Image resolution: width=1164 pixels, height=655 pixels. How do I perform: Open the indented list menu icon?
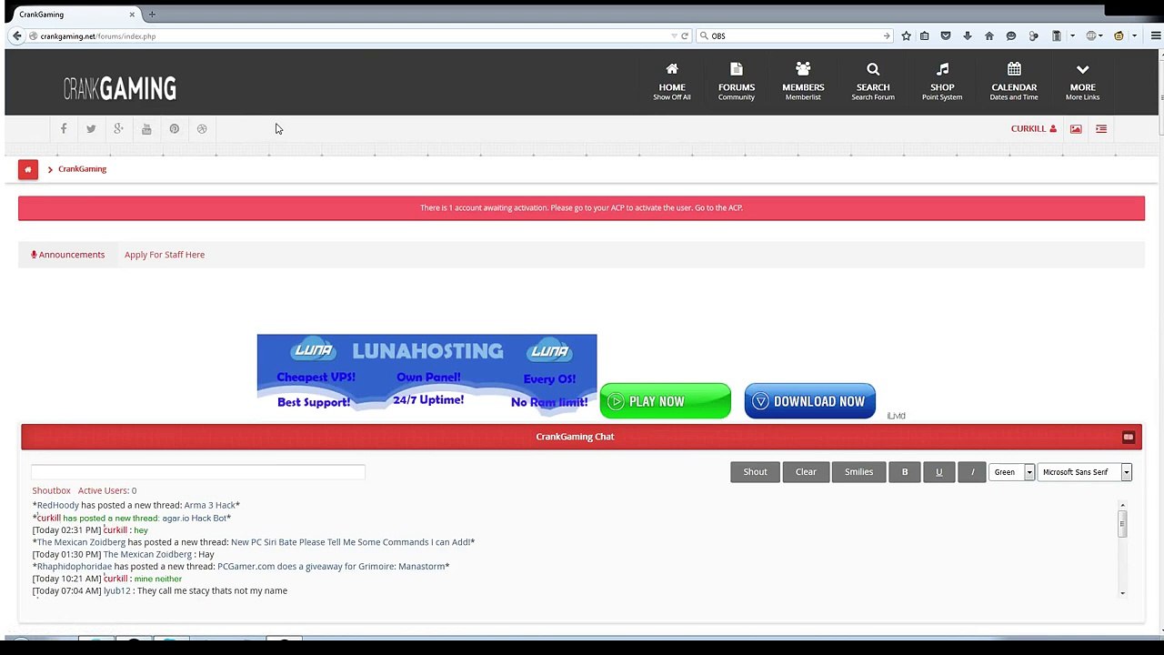click(x=1101, y=129)
